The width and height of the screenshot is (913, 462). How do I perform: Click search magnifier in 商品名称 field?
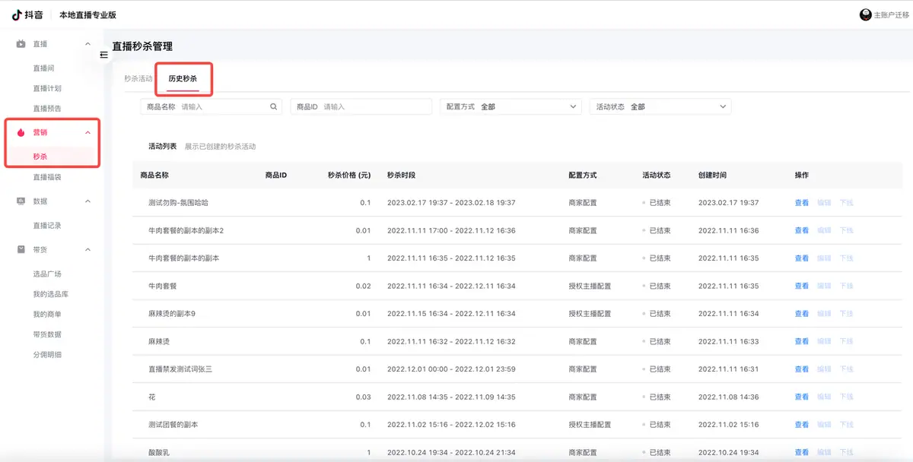pos(273,107)
